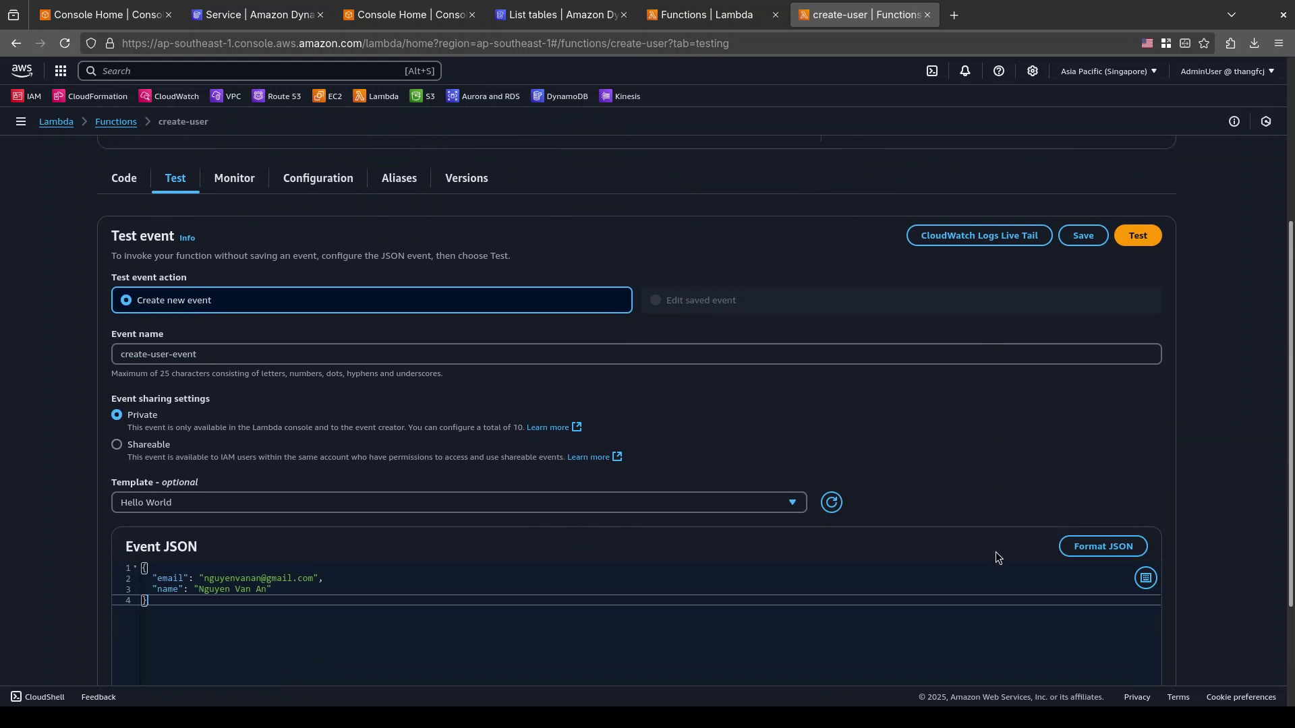This screenshot has height=728, width=1295.
Task: Open the settings gear in the AWS header
Action: tap(1033, 71)
